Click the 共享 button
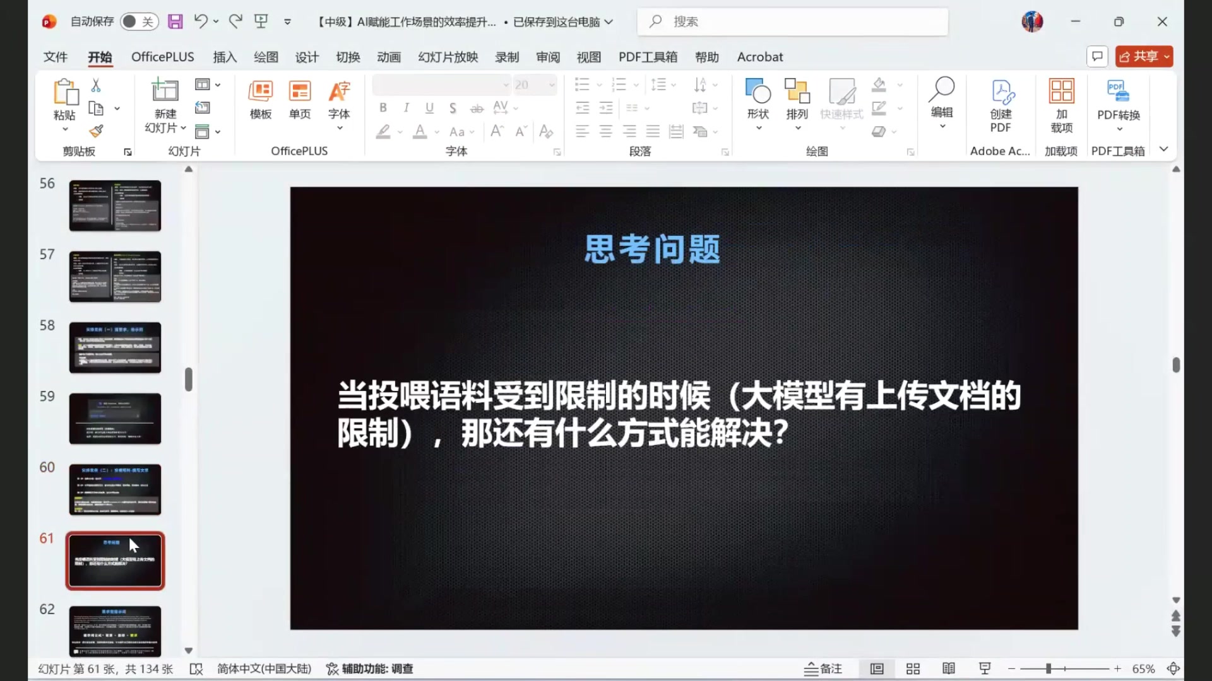This screenshot has height=681, width=1212. pyautogui.click(x=1143, y=56)
